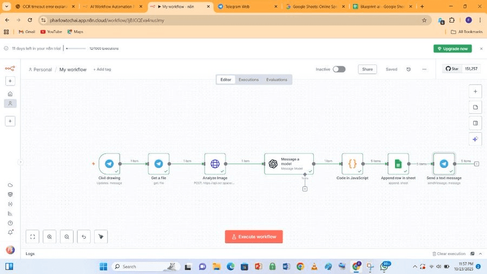Click the My workflow name field
Viewport: 487px width, 274px height.
pyautogui.click(x=73, y=70)
